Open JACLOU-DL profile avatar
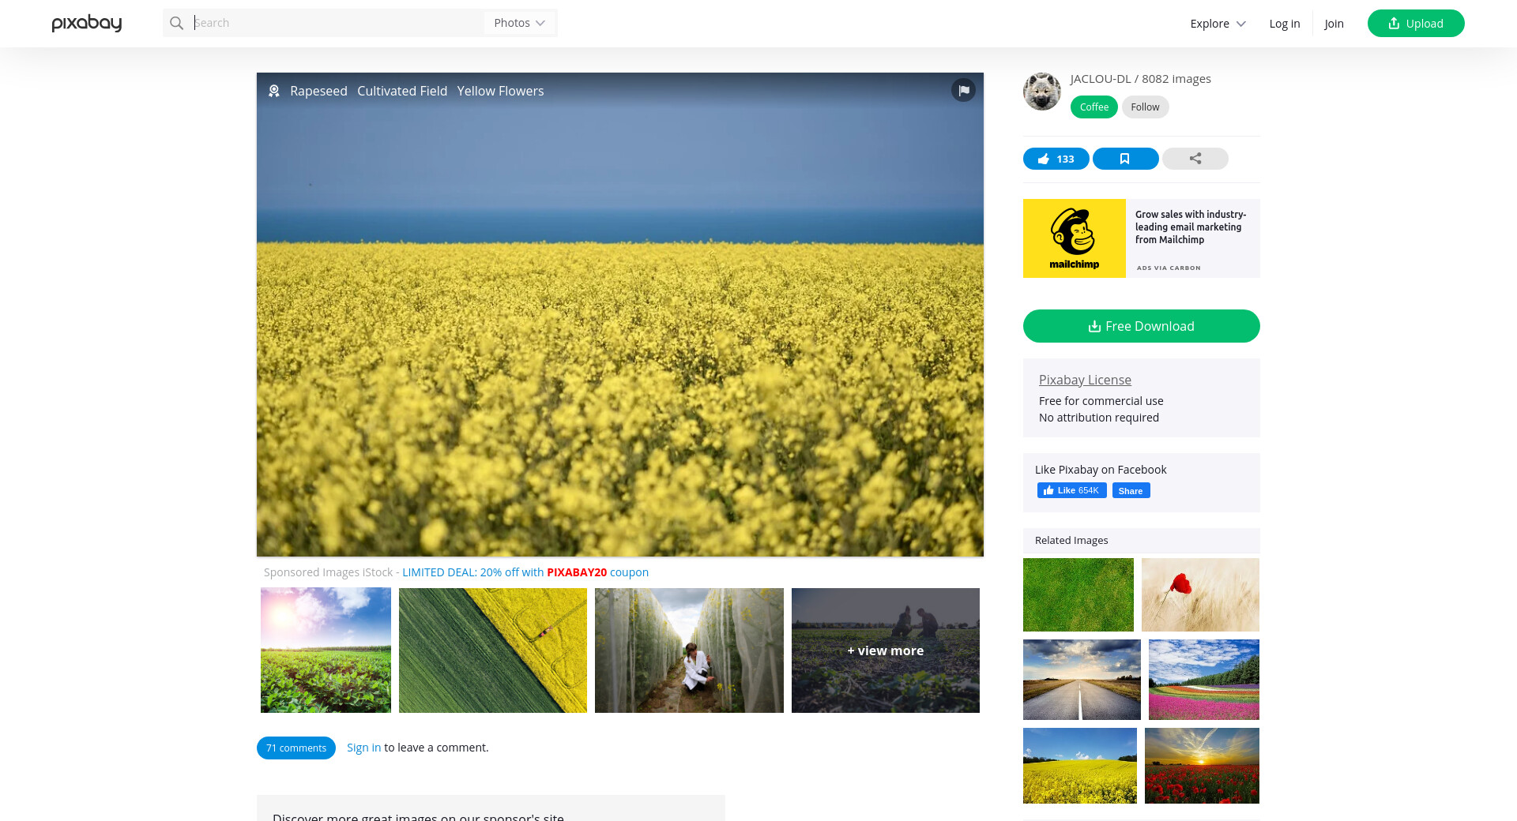 1042,92
